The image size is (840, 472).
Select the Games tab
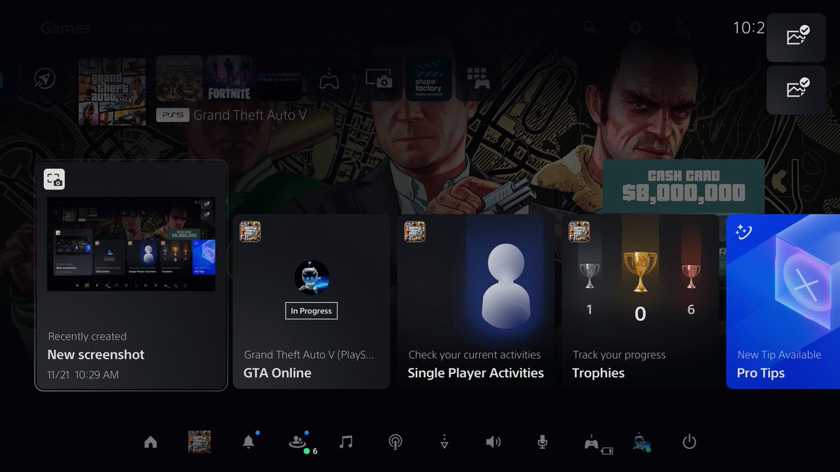coord(66,28)
